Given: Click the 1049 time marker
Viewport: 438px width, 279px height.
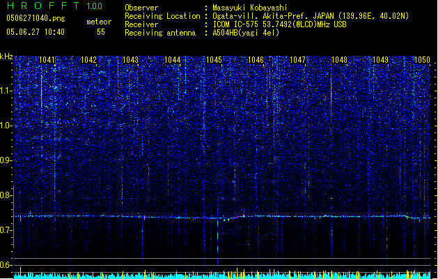Looking at the screenshot, I should tap(381, 60).
